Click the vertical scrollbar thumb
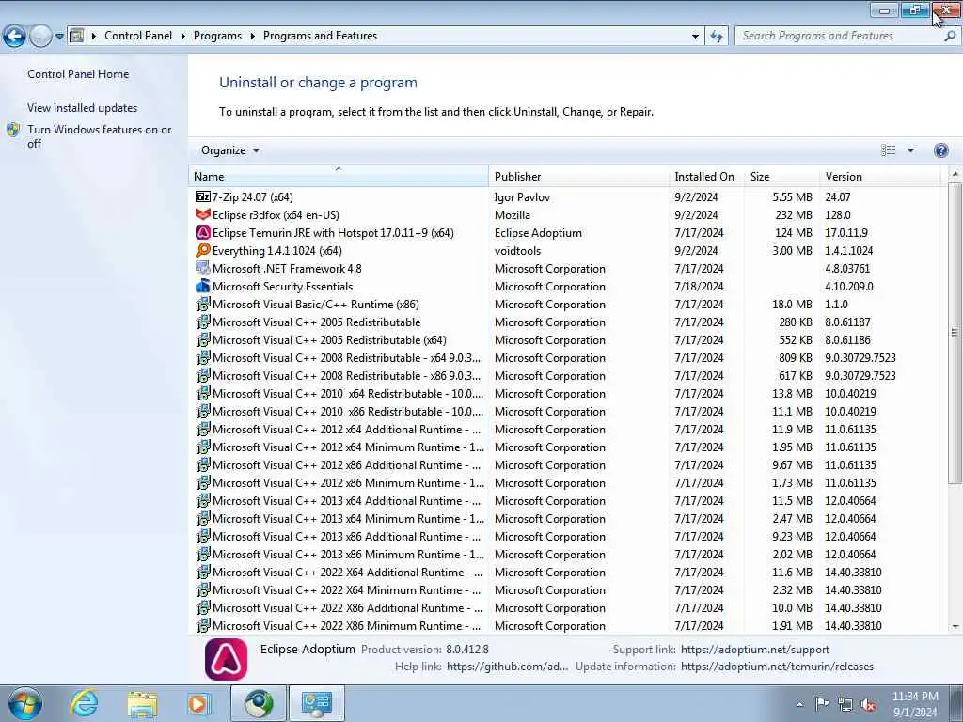This screenshot has height=722, width=963. coord(955,333)
